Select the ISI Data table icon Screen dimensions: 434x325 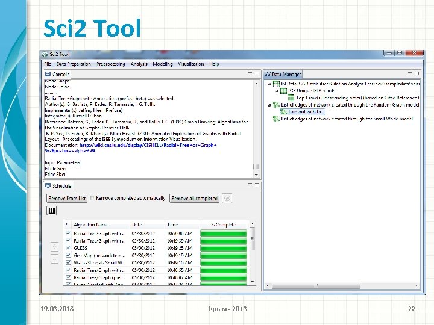click(x=276, y=84)
